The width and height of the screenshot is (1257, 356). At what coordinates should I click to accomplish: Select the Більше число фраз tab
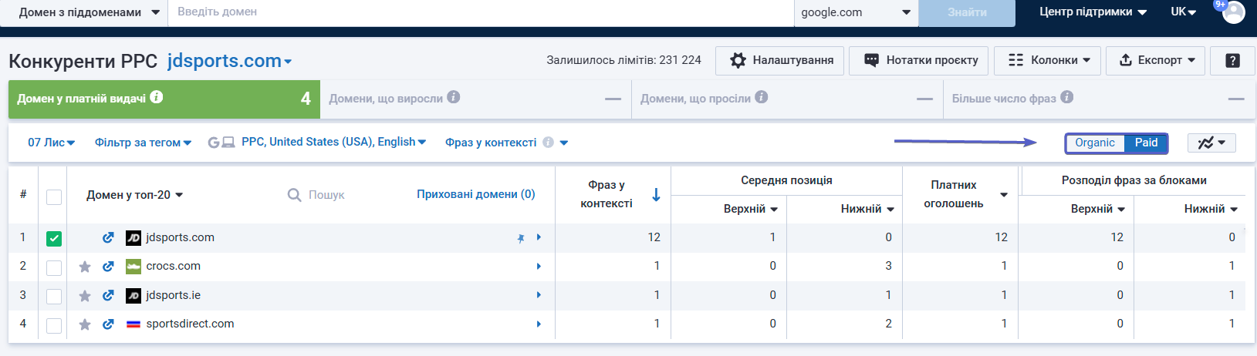(1098, 99)
